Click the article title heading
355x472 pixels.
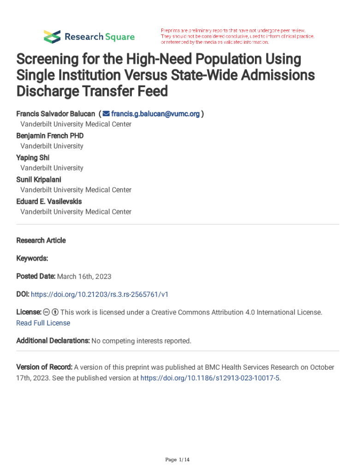coord(159,75)
